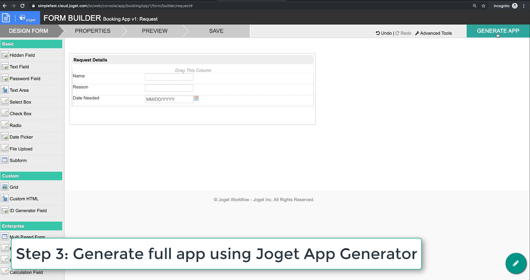Click the Drag This Column handle

(193, 70)
